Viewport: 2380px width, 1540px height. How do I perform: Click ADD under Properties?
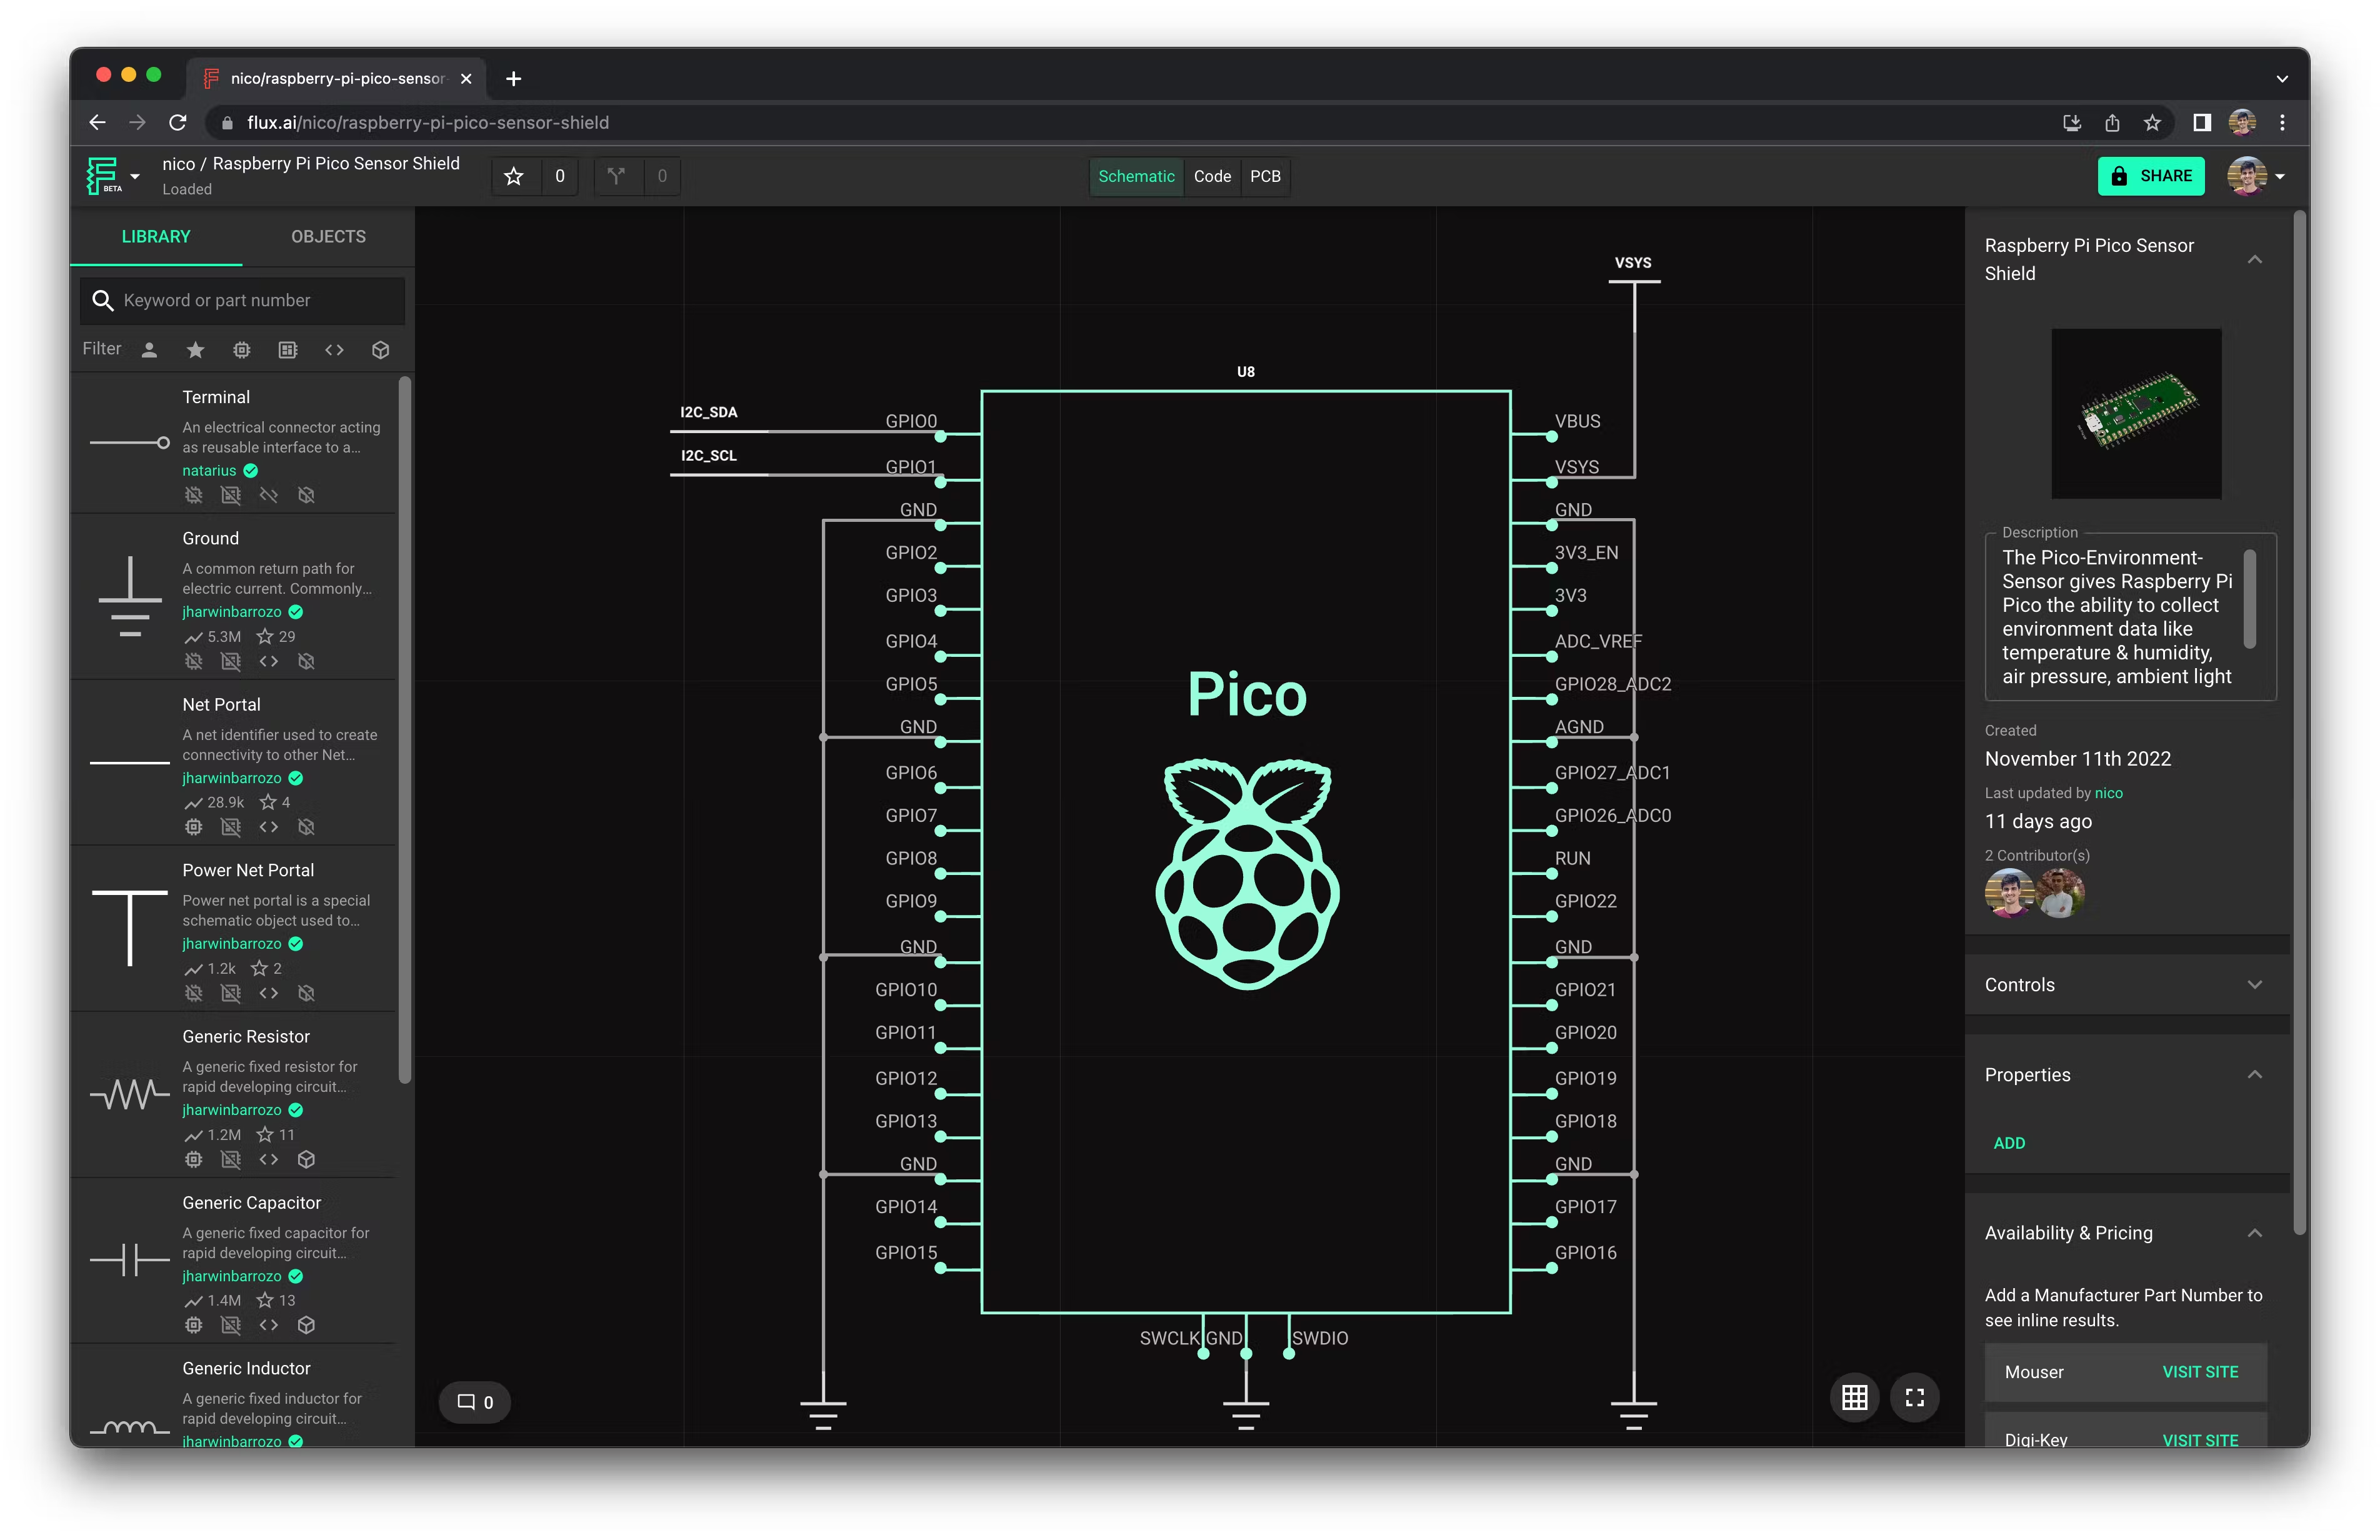point(2009,1143)
